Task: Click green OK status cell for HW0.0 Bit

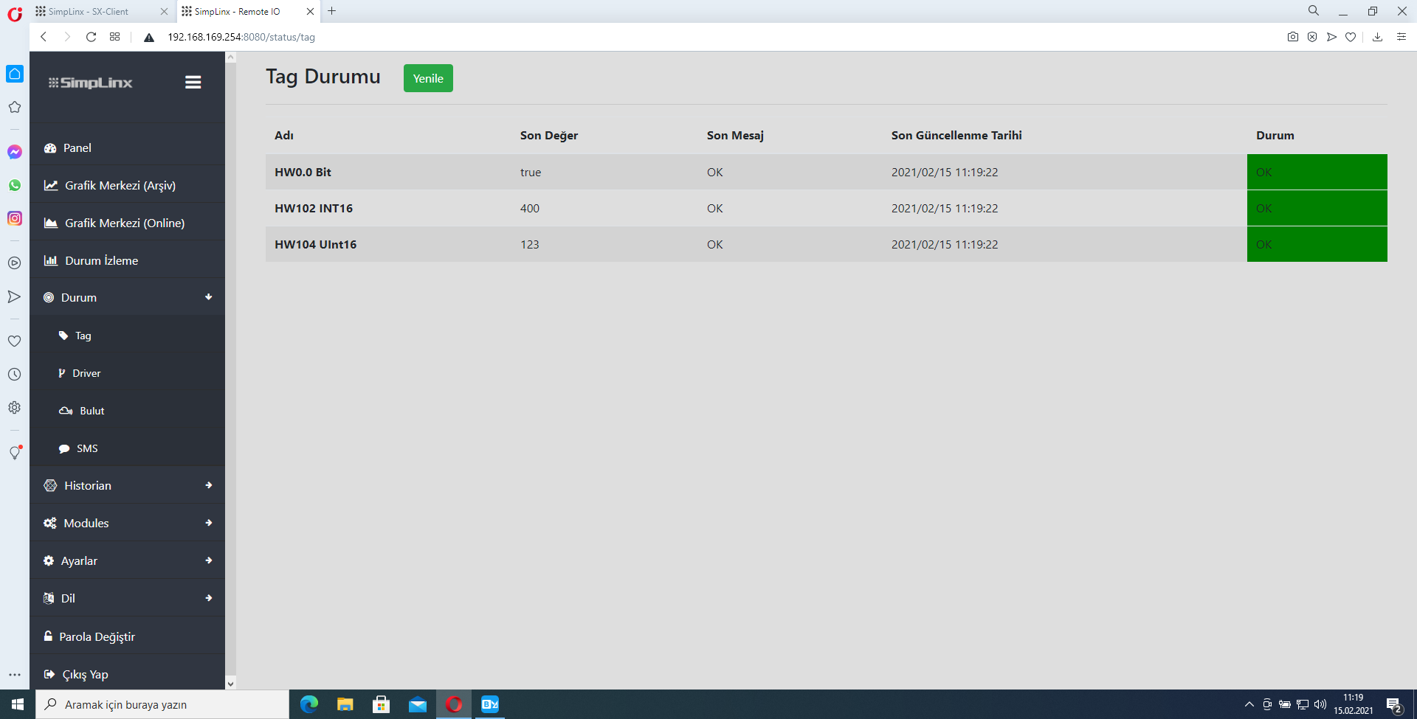Action: (x=1317, y=172)
